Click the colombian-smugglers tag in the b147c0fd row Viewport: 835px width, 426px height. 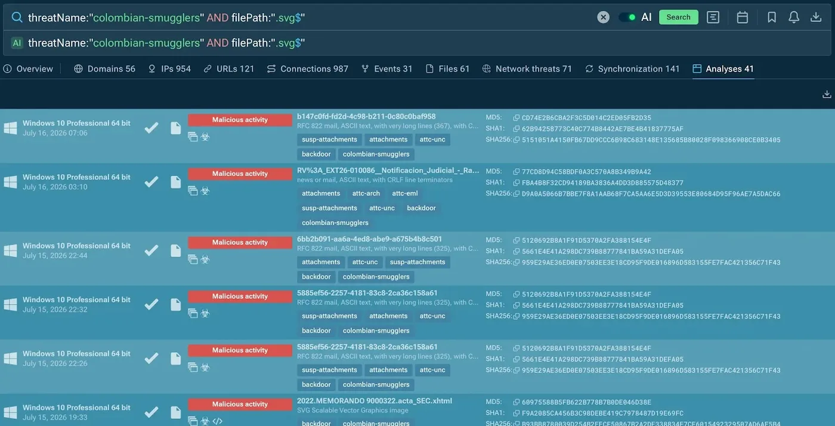coord(376,154)
